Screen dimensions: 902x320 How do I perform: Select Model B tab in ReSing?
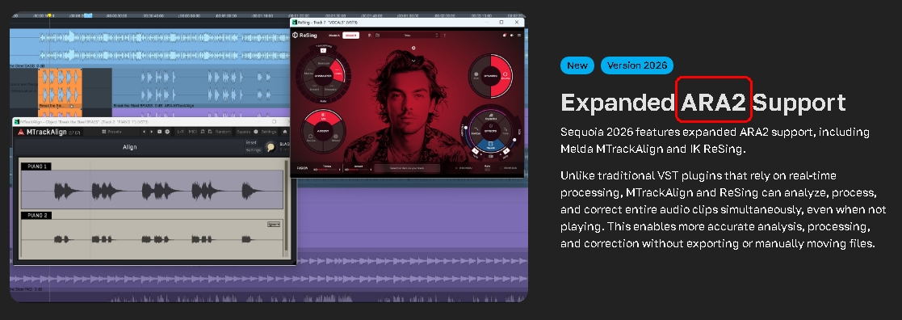(351, 35)
